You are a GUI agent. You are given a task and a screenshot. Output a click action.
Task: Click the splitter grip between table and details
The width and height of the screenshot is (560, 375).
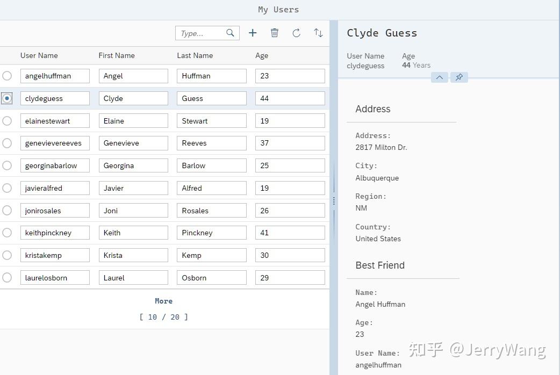[x=334, y=201]
